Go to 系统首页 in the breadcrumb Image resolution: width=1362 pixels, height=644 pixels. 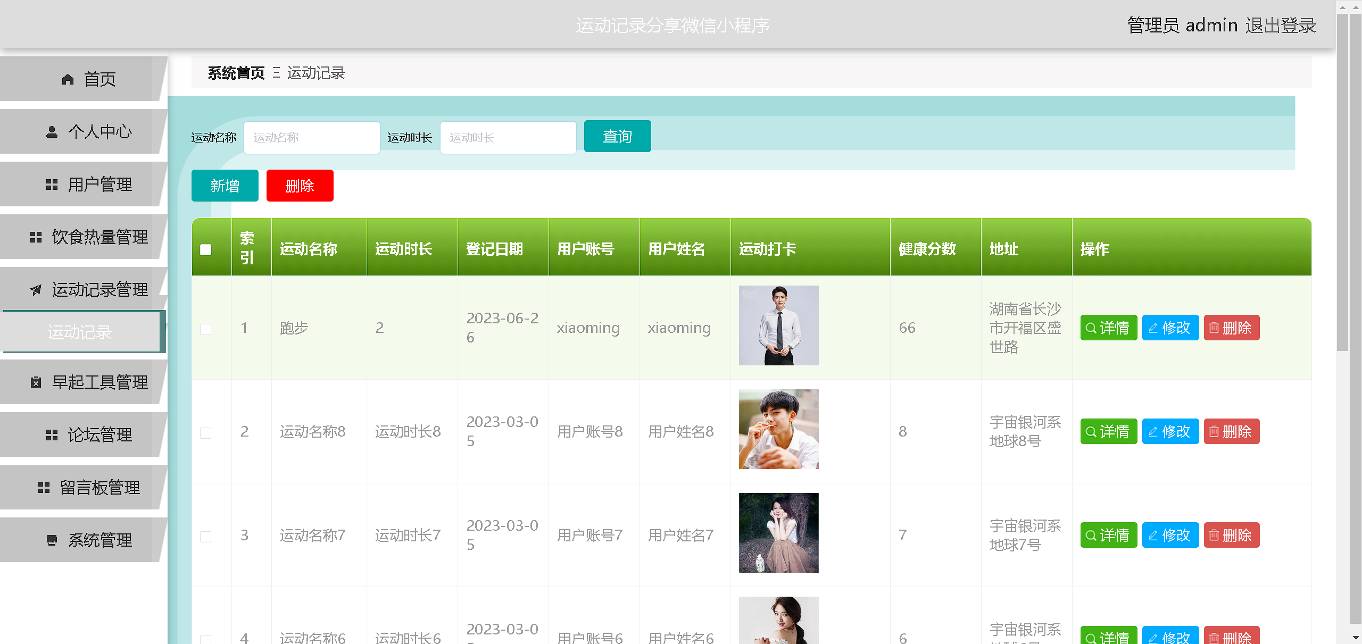click(x=236, y=73)
